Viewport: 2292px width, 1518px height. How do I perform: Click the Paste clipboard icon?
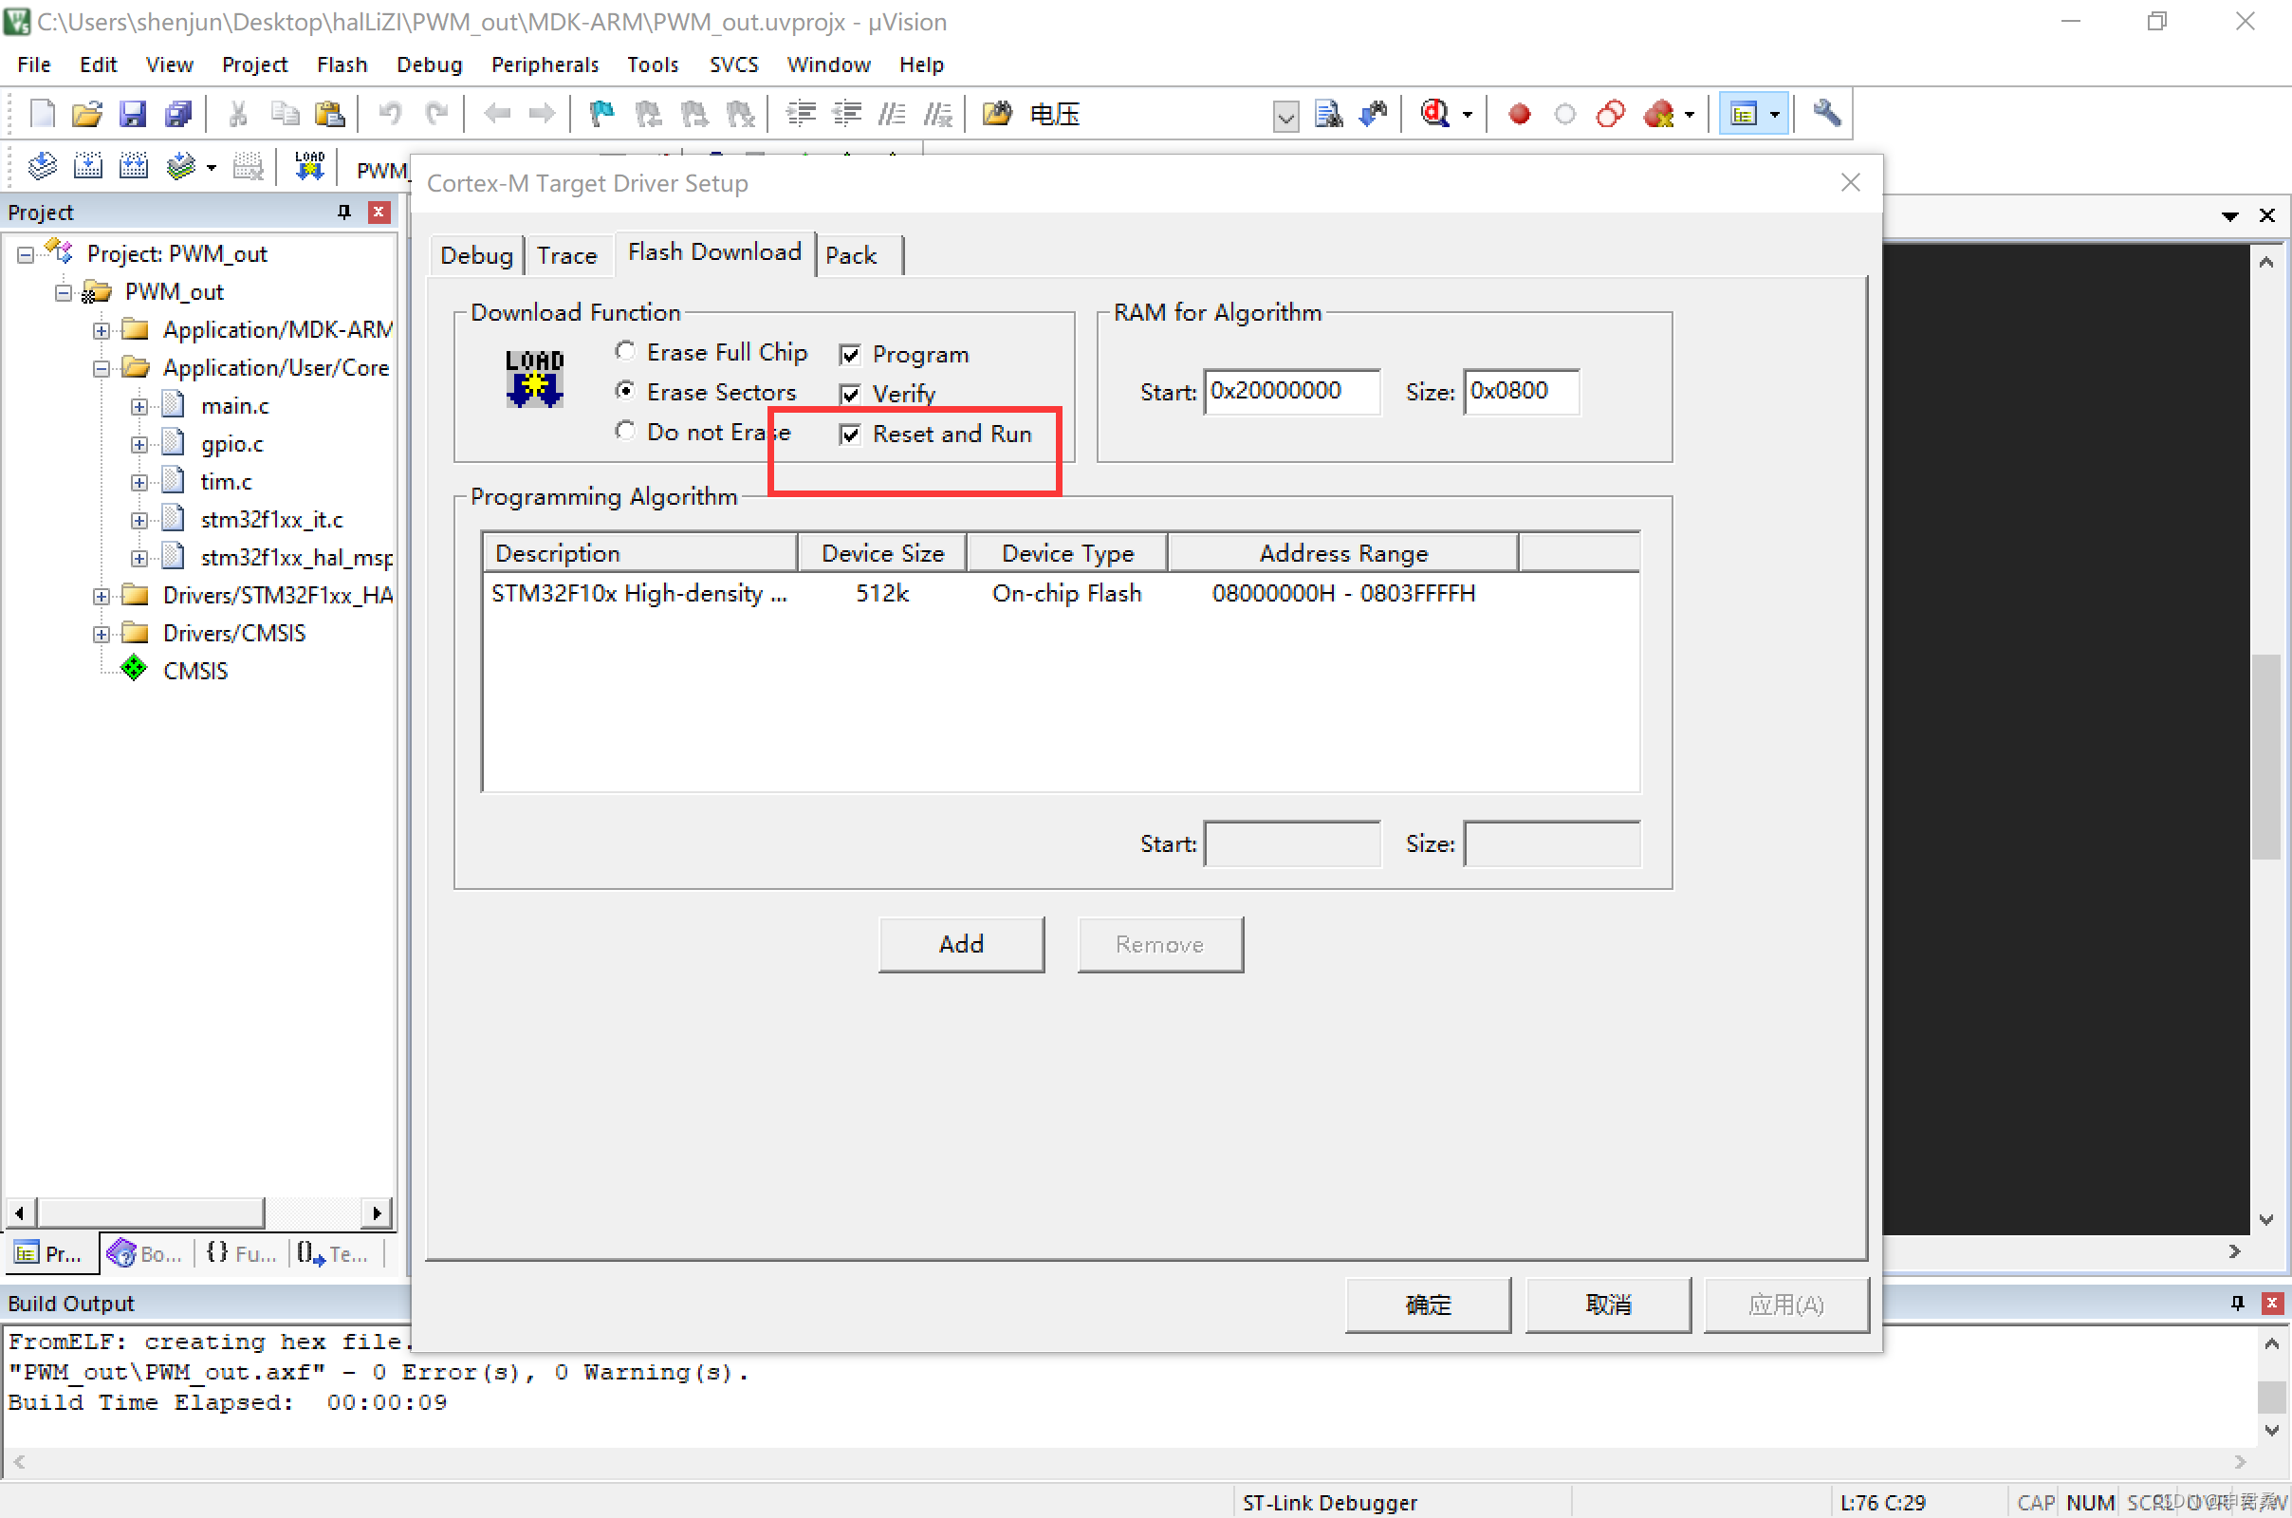tap(330, 114)
